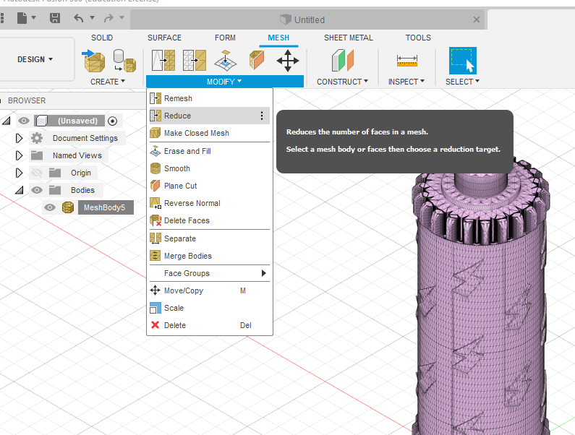Collapse the Bodies node
The width and height of the screenshot is (575, 435).
tap(19, 190)
